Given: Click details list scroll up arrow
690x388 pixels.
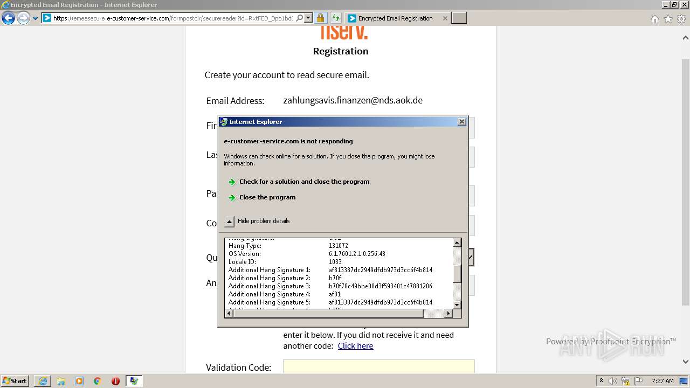Looking at the screenshot, I should point(457,242).
